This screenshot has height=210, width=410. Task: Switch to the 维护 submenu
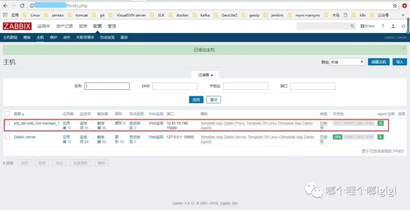[54, 37]
